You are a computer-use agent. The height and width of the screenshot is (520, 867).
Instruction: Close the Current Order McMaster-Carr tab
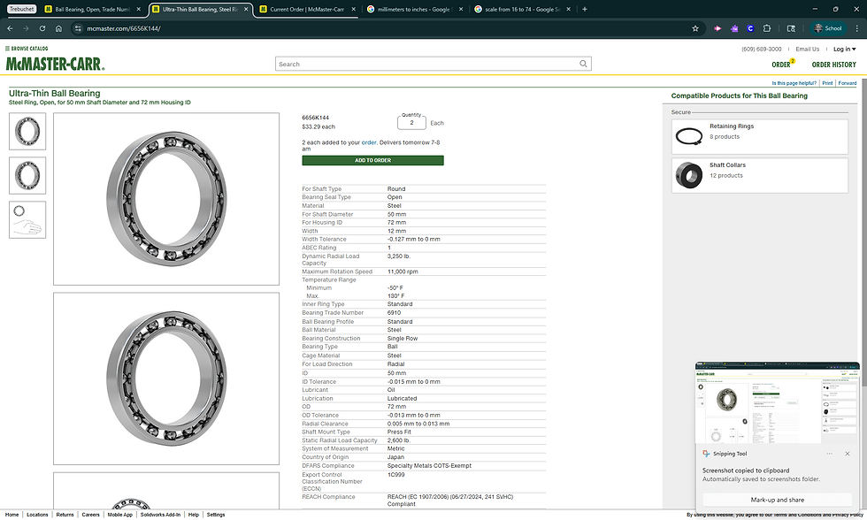tap(353, 9)
